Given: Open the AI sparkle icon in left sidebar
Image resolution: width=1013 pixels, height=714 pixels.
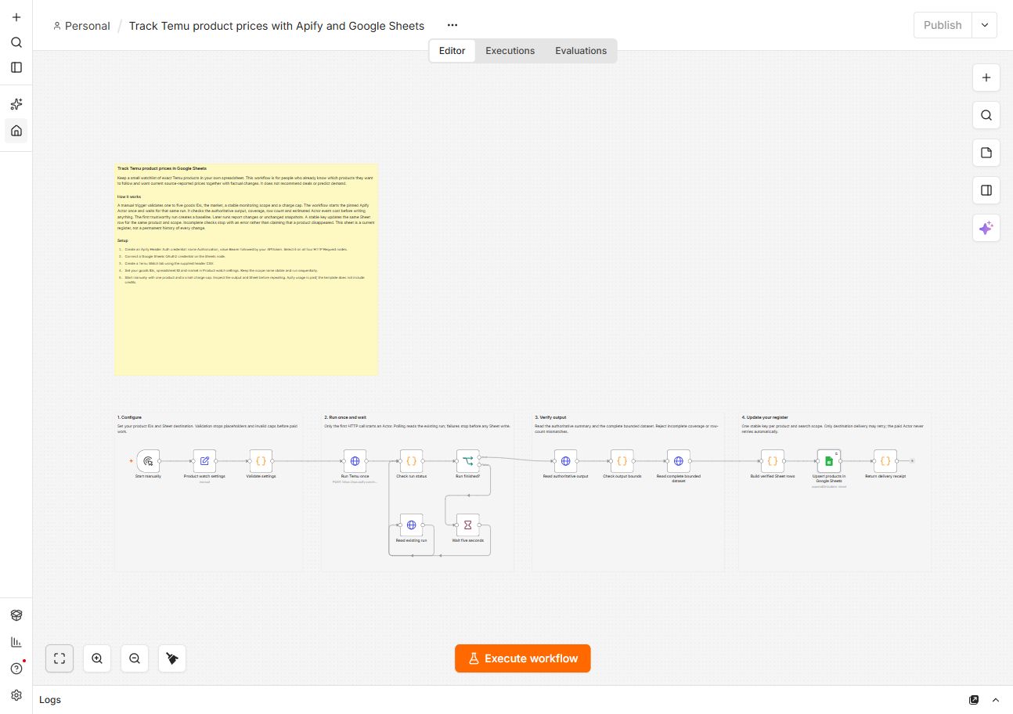Looking at the screenshot, I should click(x=16, y=104).
